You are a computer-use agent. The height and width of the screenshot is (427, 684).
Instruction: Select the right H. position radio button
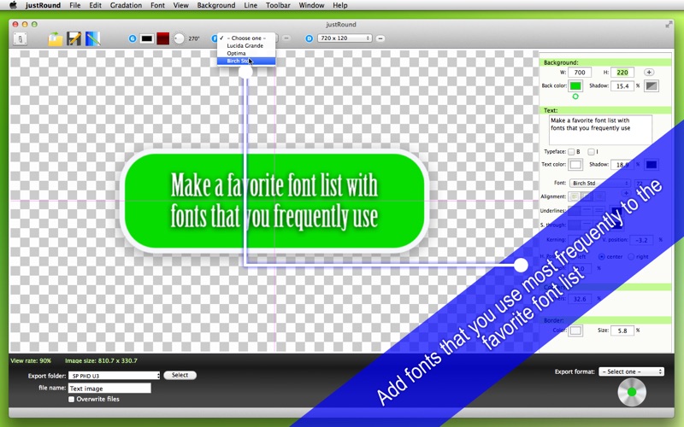pyautogui.click(x=631, y=257)
